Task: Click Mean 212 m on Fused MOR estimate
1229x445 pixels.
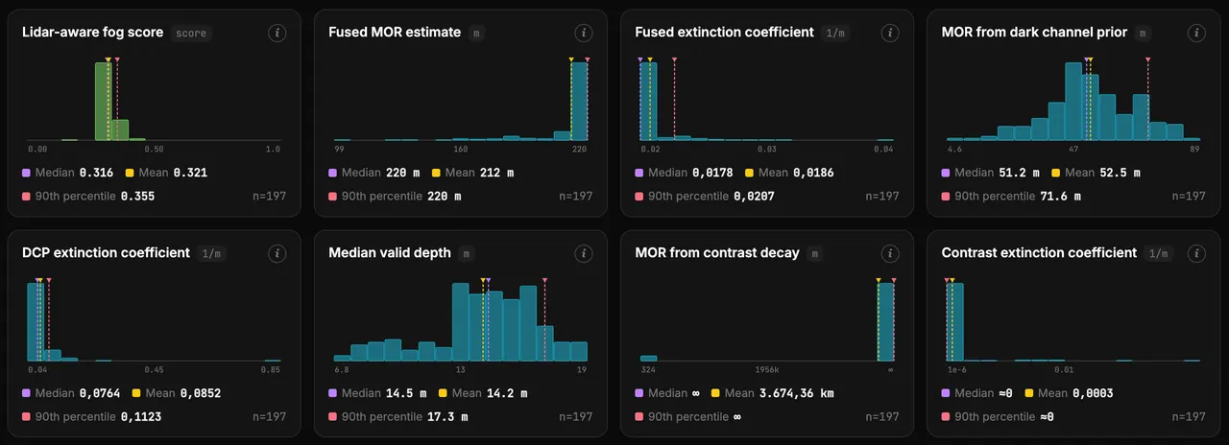Action: pyautogui.click(x=496, y=173)
